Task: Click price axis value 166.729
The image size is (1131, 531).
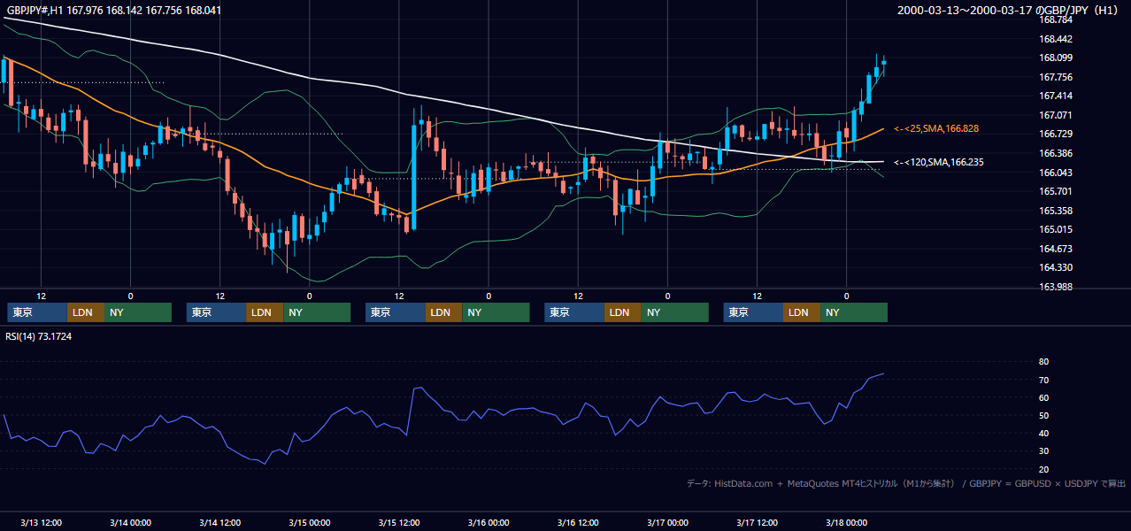Action: [x=1054, y=135]
